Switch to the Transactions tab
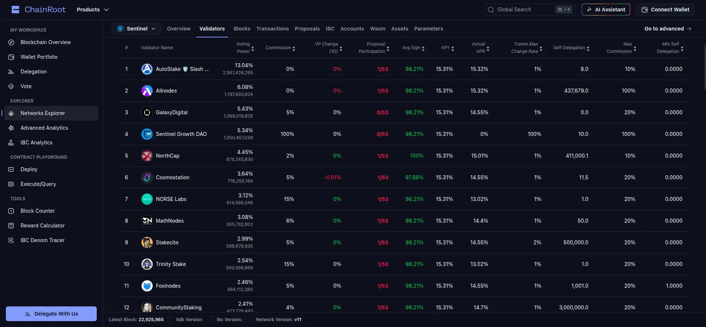This screenshot has width=706, height=327. (272, 29)
